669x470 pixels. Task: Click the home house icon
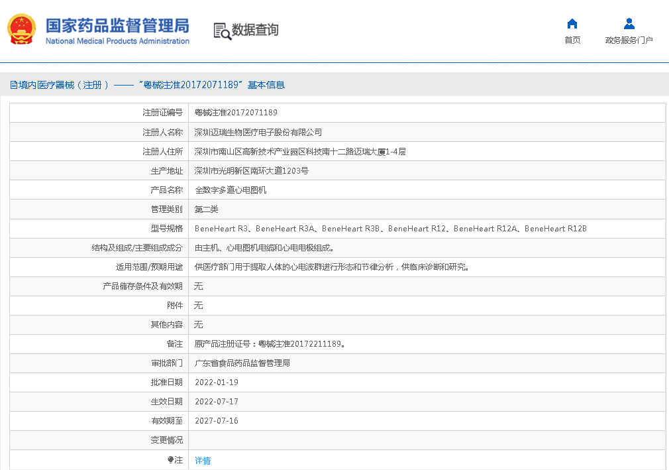572,25
